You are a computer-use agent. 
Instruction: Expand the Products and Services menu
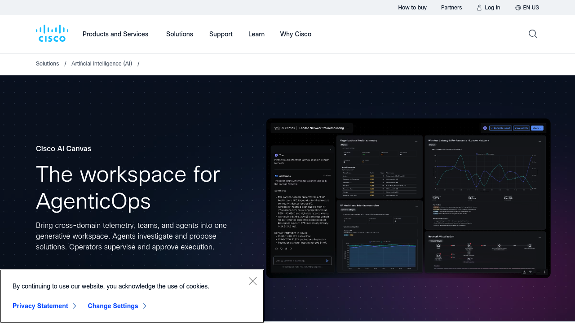coord(115,34)
